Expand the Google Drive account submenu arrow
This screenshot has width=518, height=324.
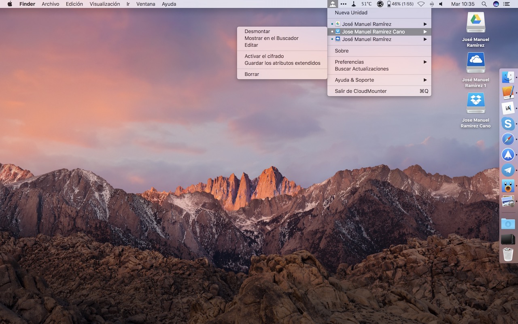[x=425, y=24]
